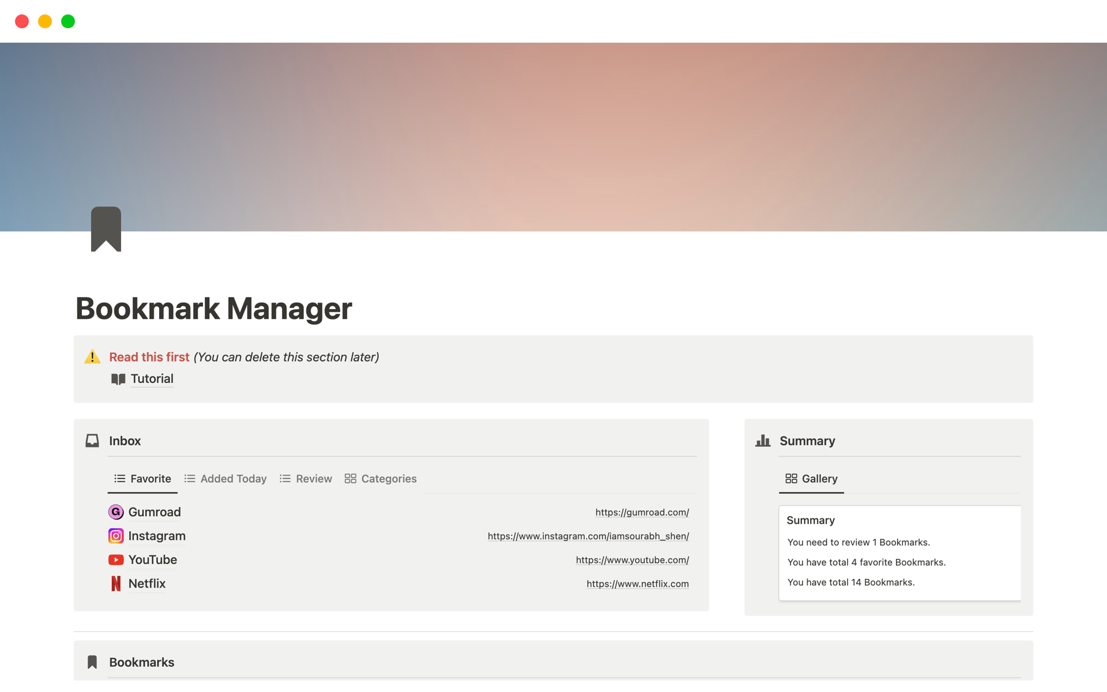Viewport: 1107px width, 692px height.
Task: Click the Gumroad icon in Inbox
Action: click(116, 512)
